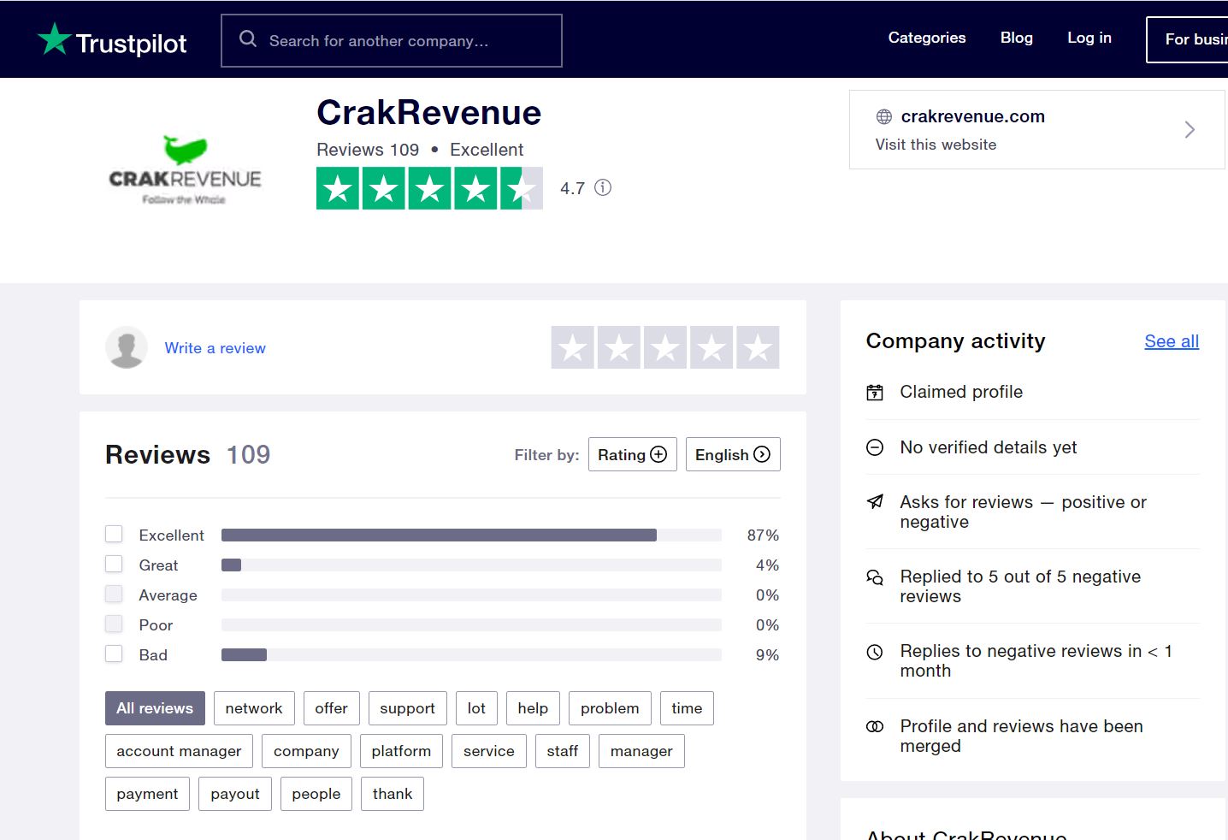Click the Average 0% rating bar
Screen dimensions: 1228x840
click(471, 595)
